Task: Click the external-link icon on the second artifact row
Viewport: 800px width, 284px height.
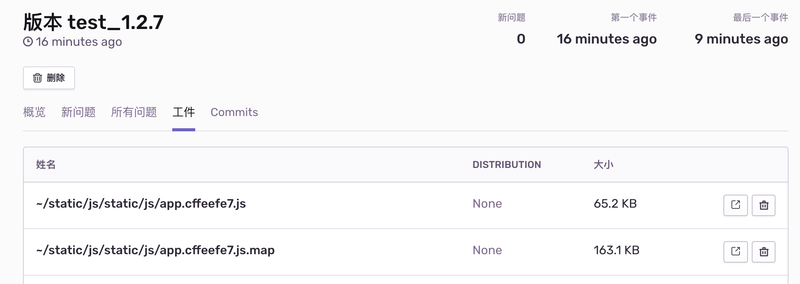Action: (735, 251)
